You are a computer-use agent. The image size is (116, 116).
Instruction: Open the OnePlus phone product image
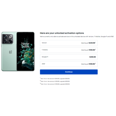pos(18,52)
